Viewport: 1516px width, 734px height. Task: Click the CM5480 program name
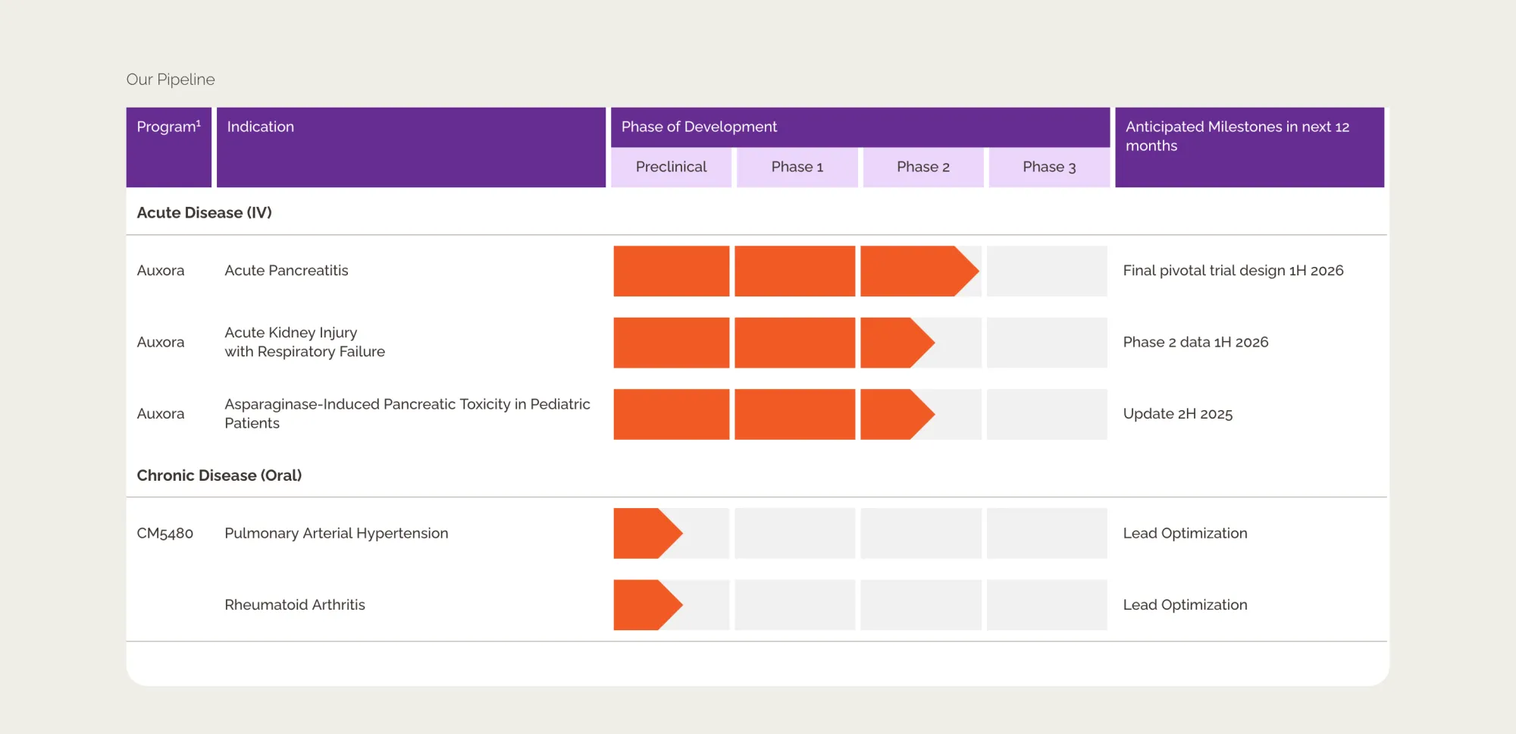164,533
